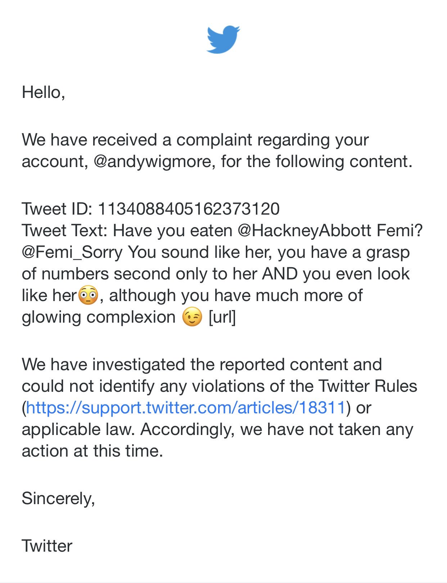The height and width of the screenshot is (583, 447).
Task: Open the support.twitter.com/articles/18311 link
Action: point(186,408)
